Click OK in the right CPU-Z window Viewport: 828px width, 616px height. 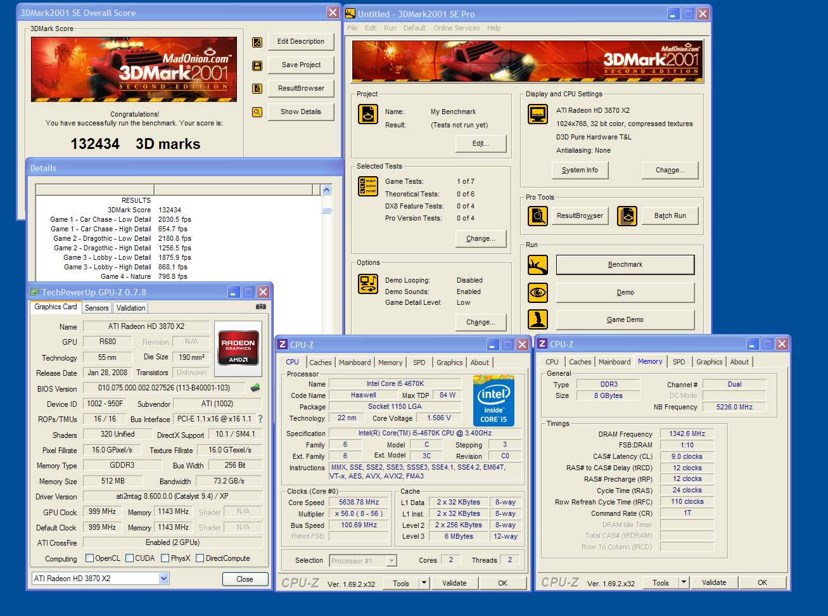[762, 582]
